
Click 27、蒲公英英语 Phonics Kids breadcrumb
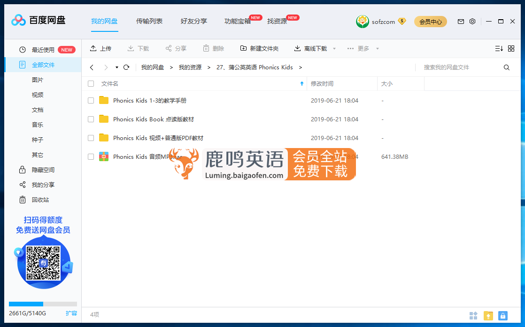[x=255, y=67]
